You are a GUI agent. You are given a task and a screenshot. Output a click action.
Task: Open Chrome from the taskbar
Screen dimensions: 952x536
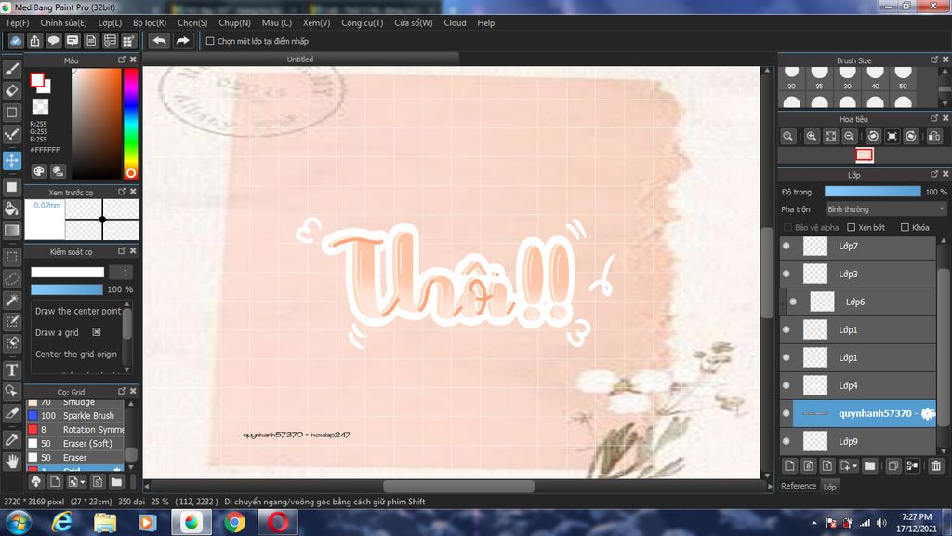(234, 522)
